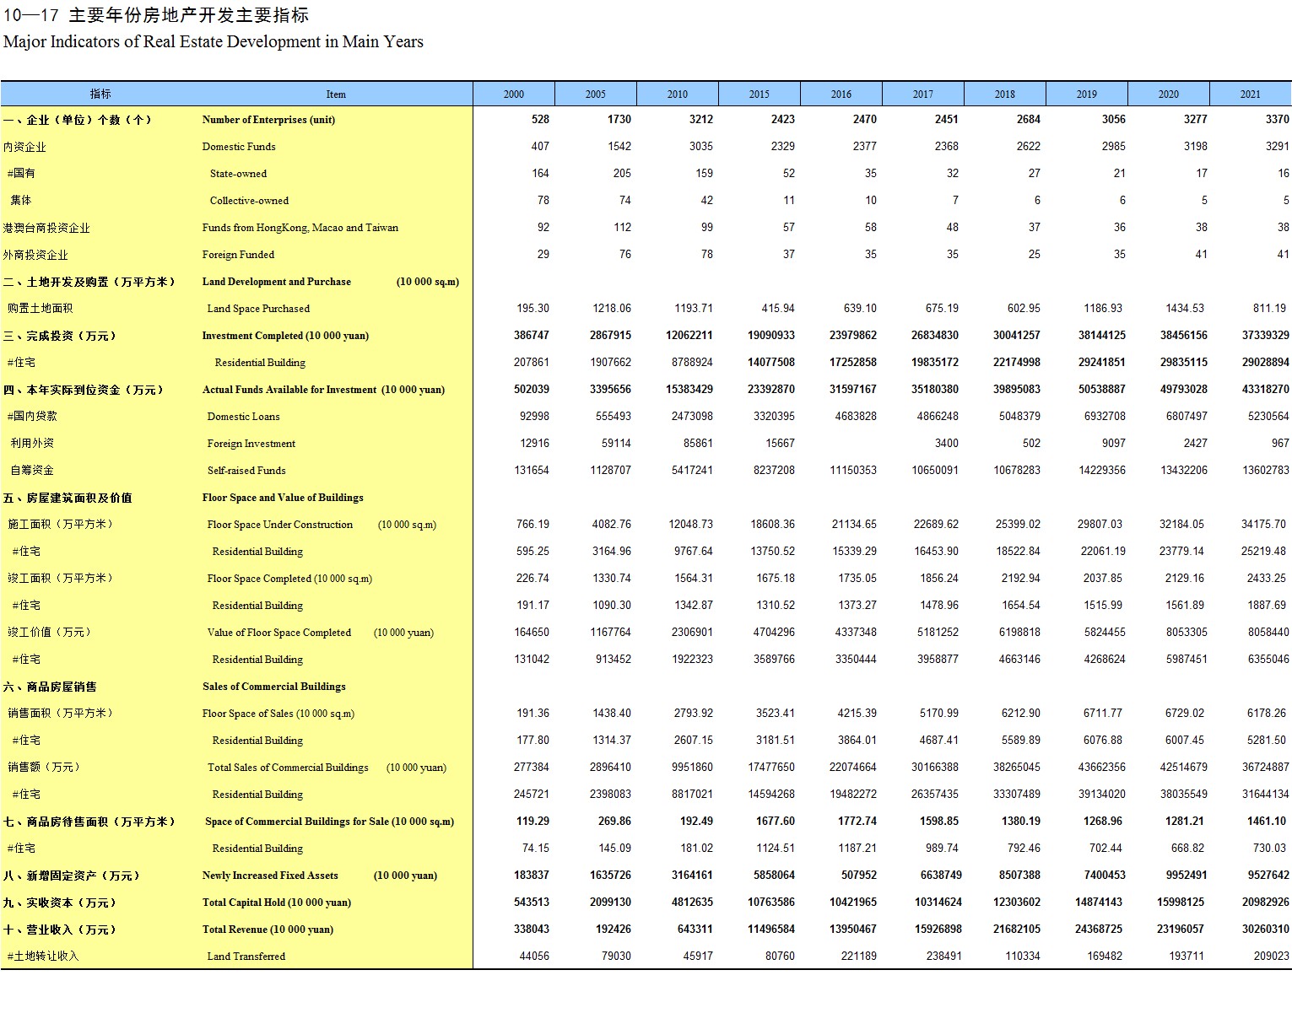Select the 'Land Transferred' row label
Viewport: 1292px width, 1024px height.
tap(246, 957)
